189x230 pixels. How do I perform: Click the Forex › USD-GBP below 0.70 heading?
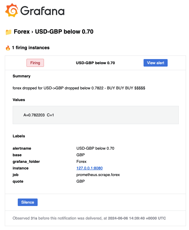54,31
